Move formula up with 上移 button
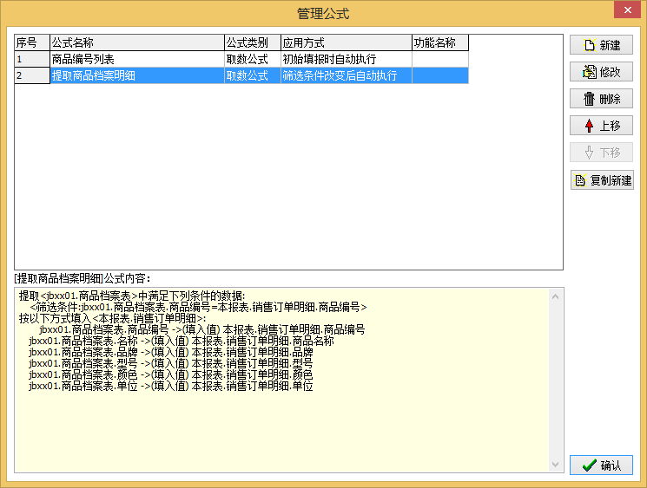 (601, 126)
